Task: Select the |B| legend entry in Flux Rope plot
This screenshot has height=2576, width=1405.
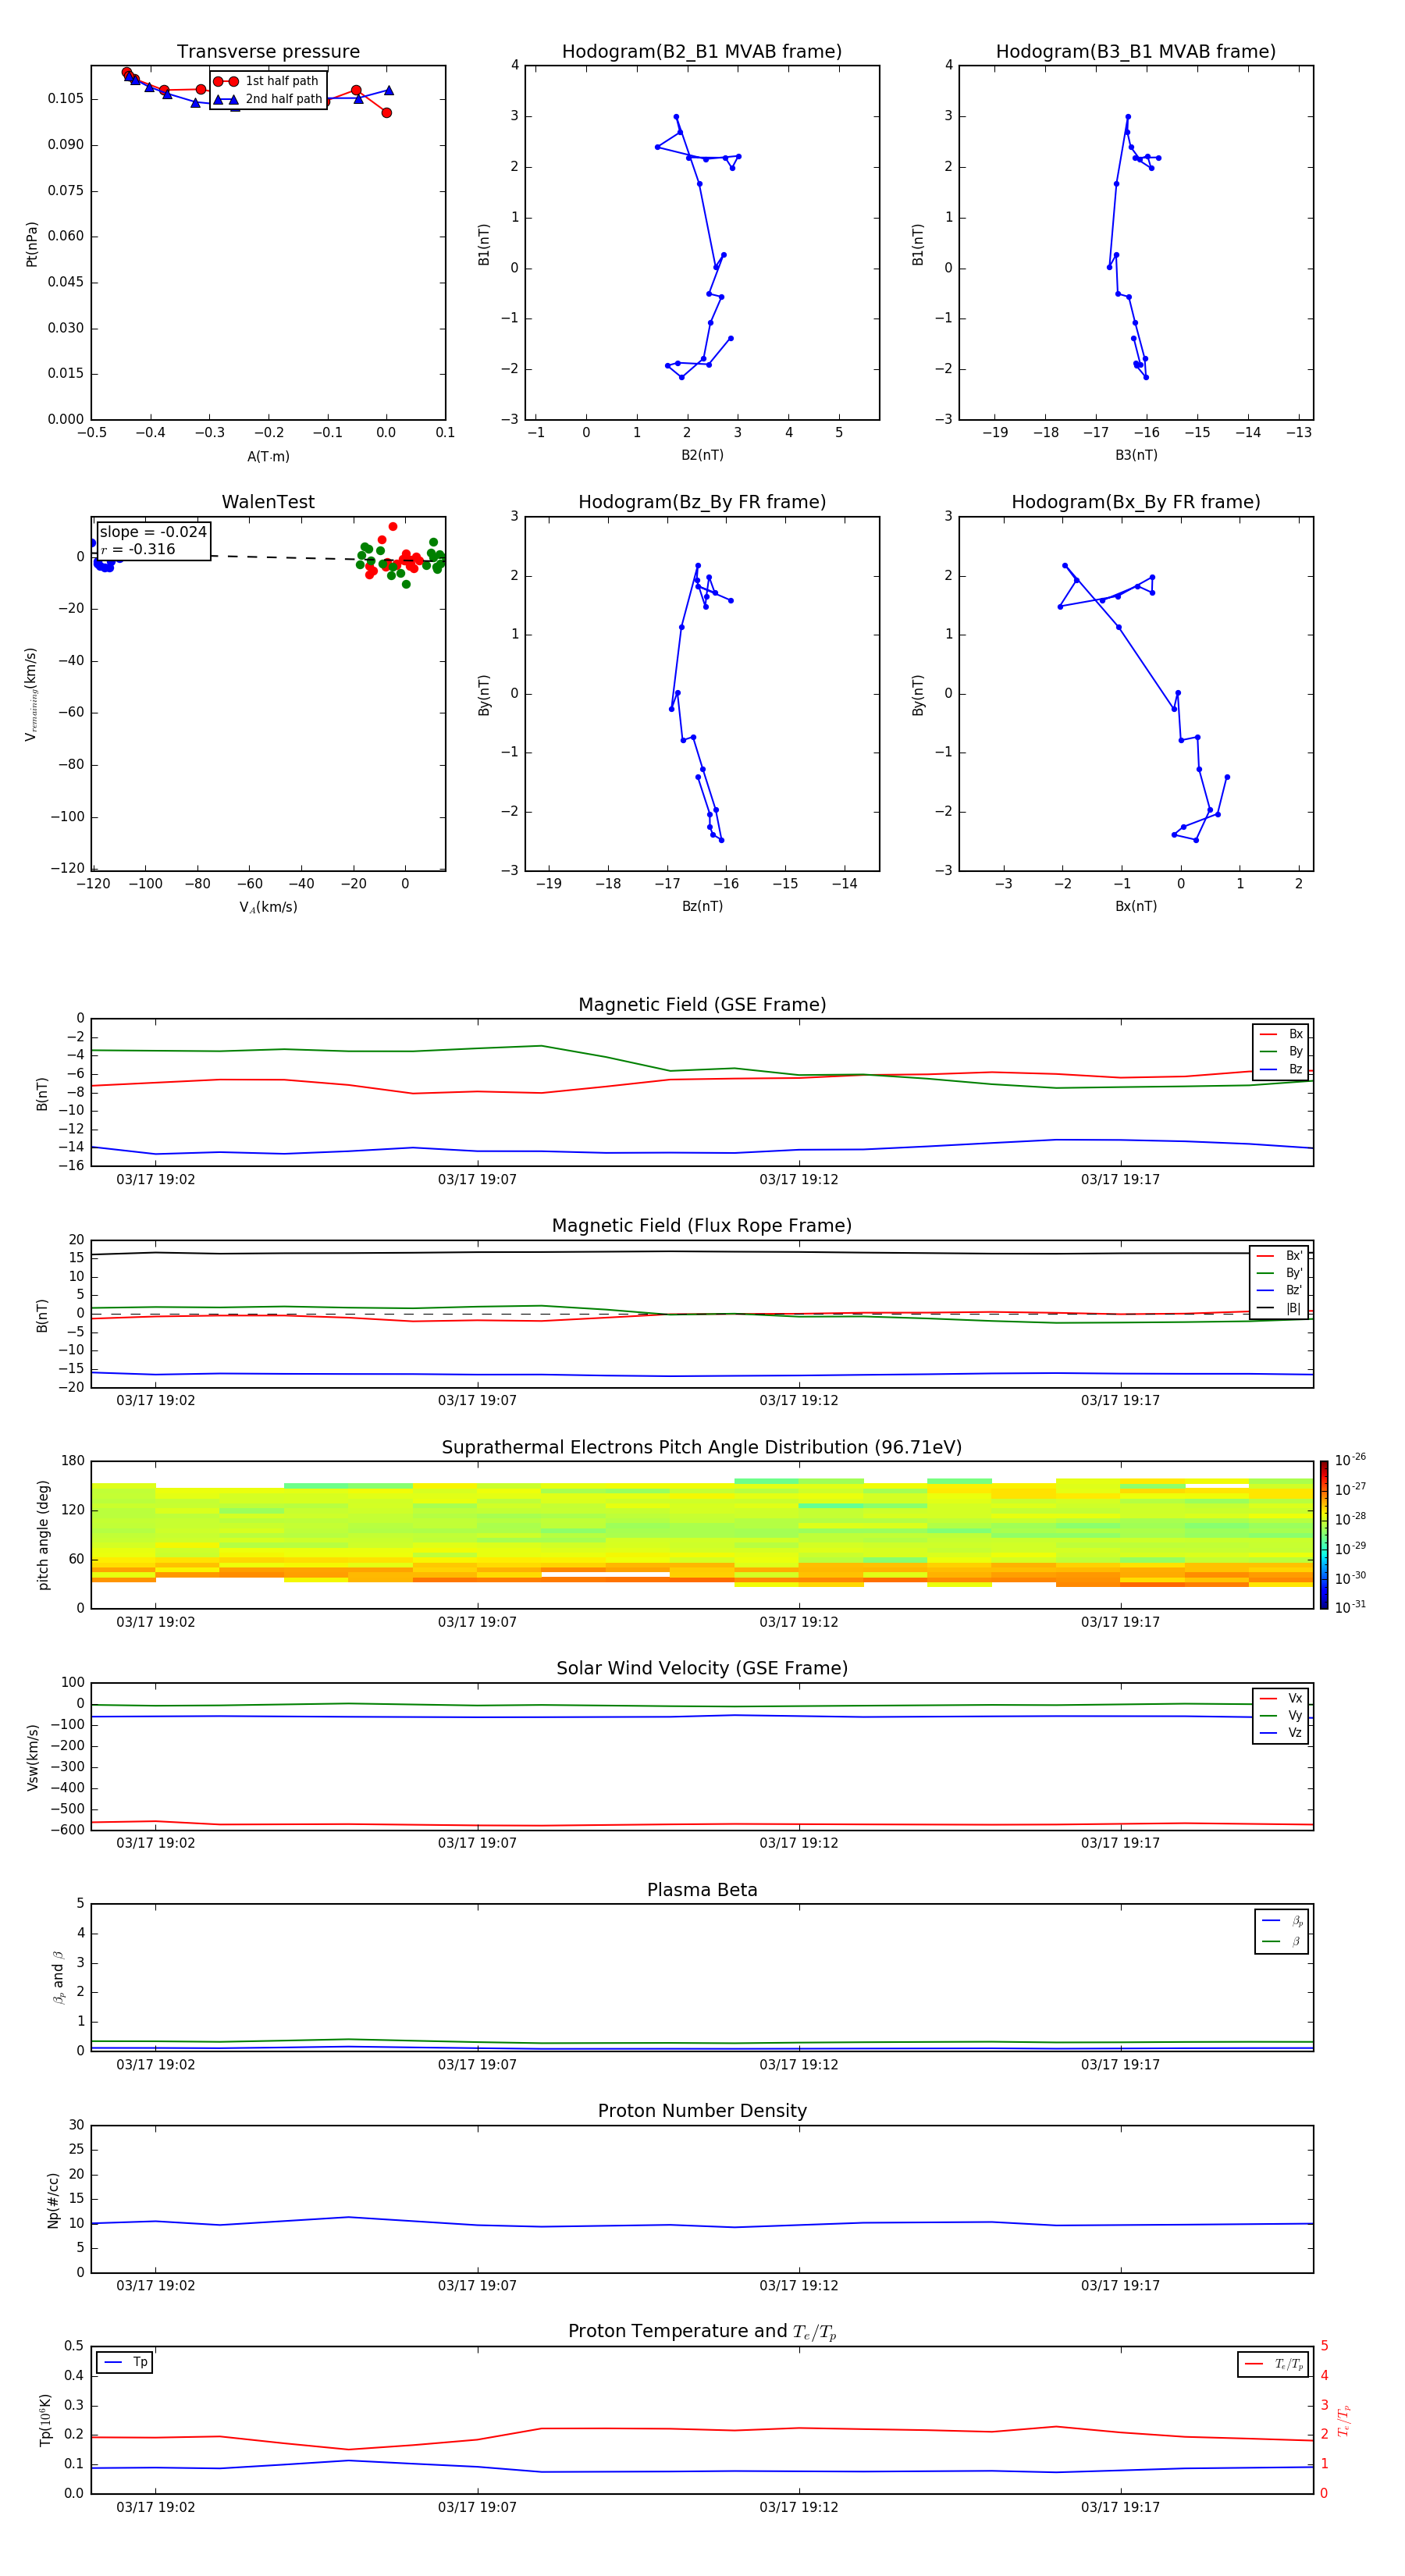Action: pos(1279,1308)
